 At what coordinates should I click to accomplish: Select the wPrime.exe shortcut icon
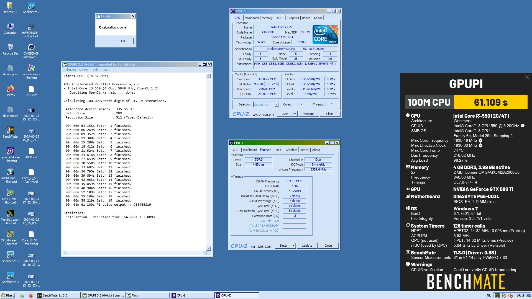click(31, 72)
